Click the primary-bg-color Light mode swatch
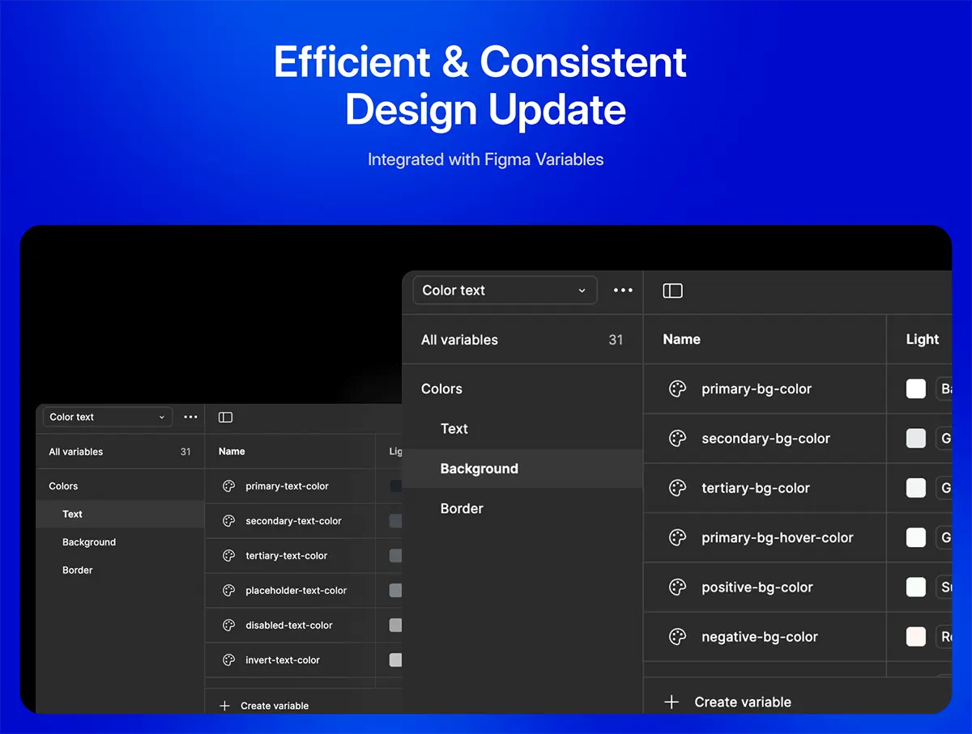The width and height of the screenshot is (972, 734). tap(915, 389)
